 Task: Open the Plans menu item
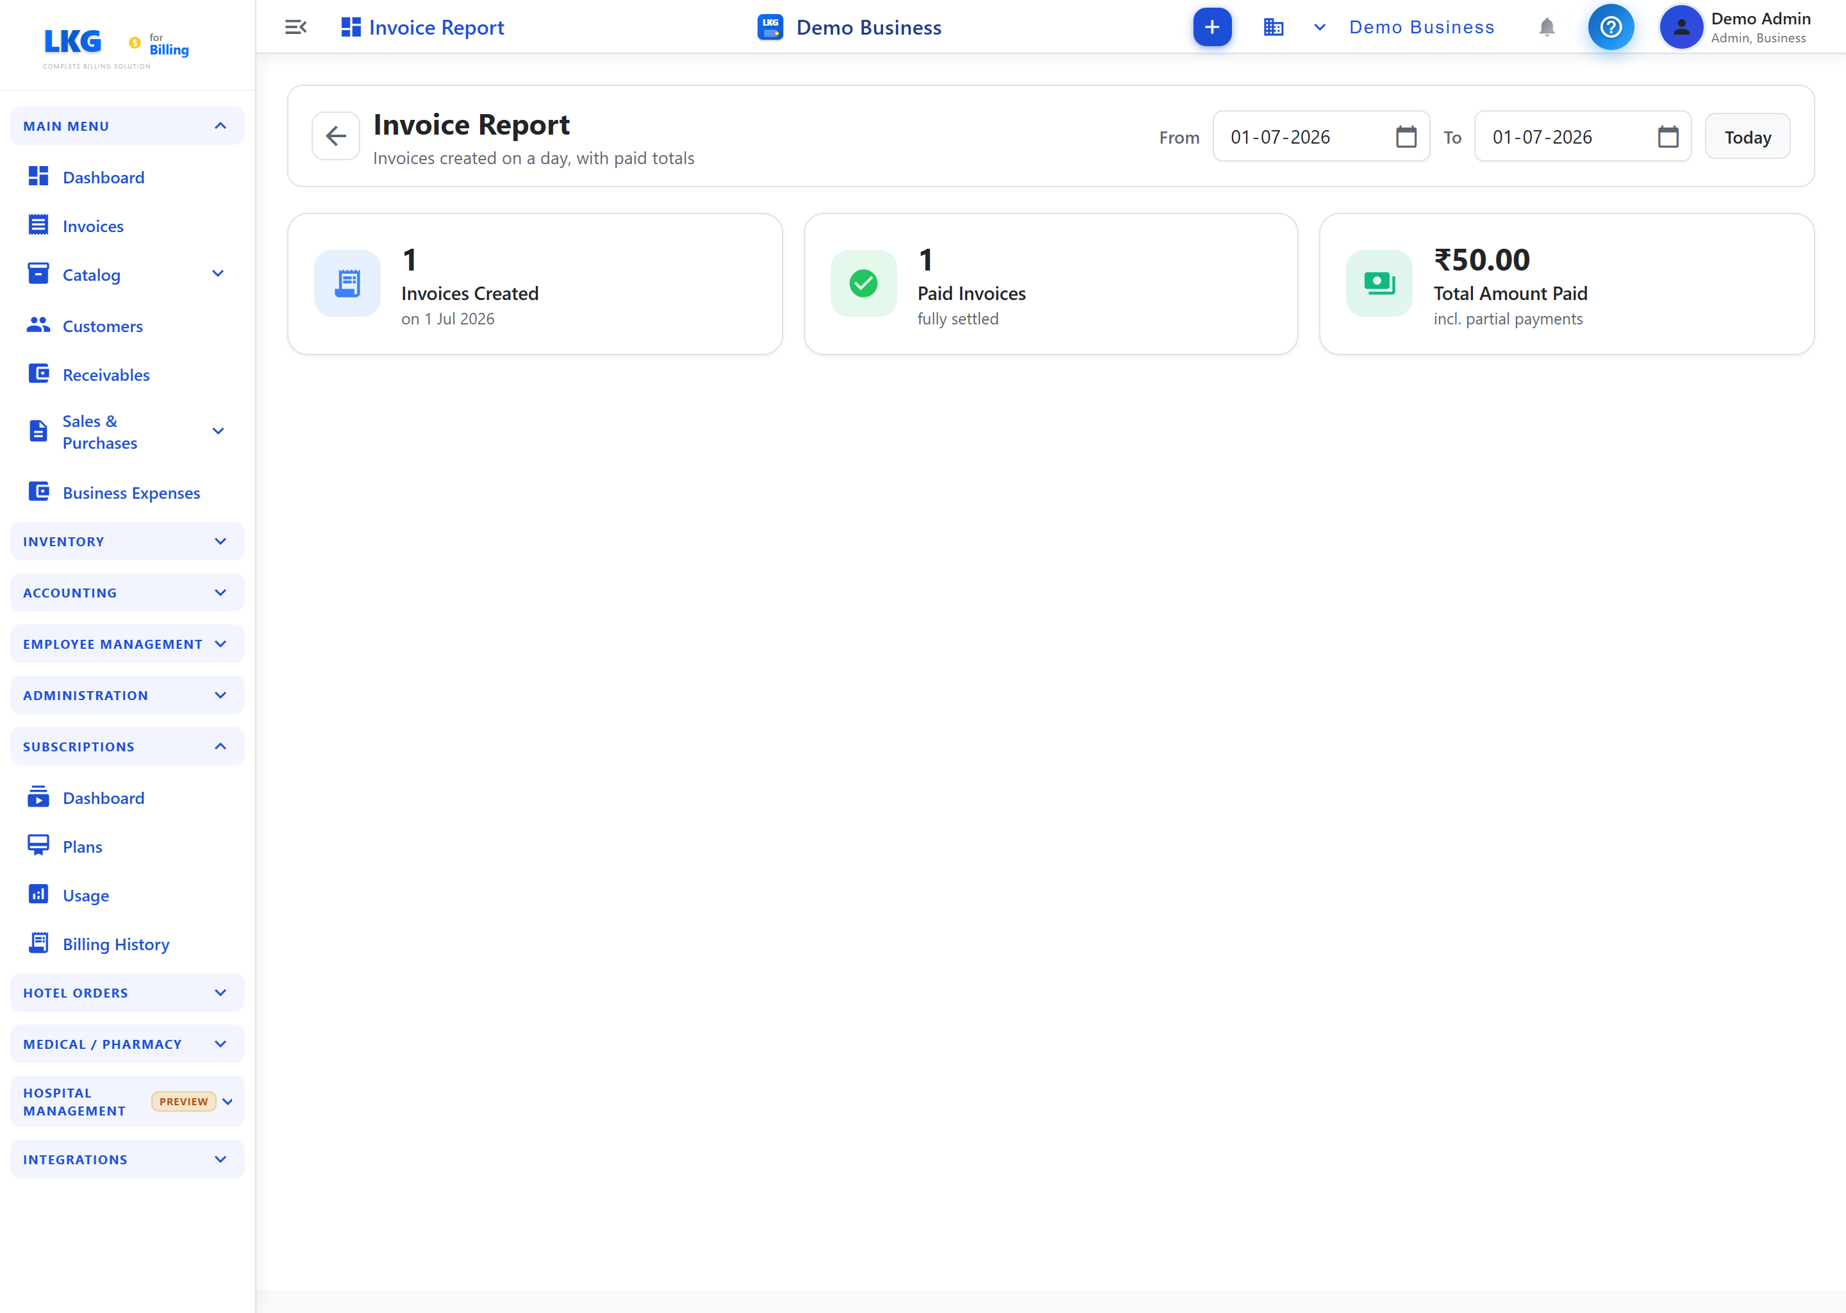click(x=127, y=846)
